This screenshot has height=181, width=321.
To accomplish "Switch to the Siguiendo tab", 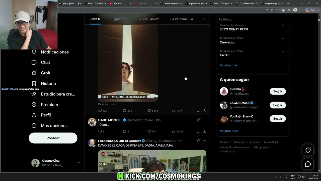I will point(119,19).
